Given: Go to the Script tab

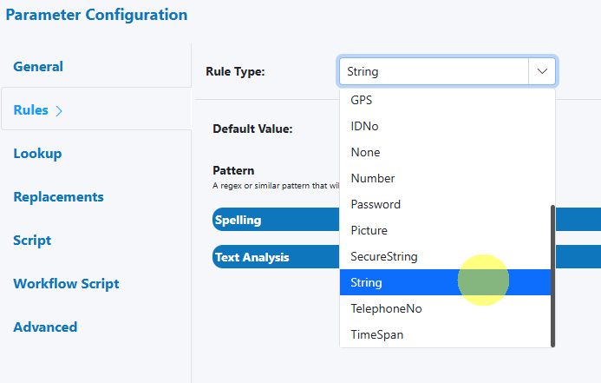Looking at the screenshot, I should [32, 241].
